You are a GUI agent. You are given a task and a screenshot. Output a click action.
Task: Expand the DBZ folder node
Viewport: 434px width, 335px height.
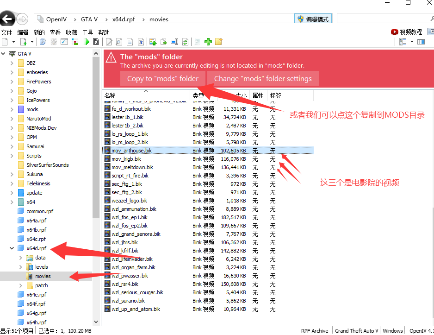pos(12,63)
